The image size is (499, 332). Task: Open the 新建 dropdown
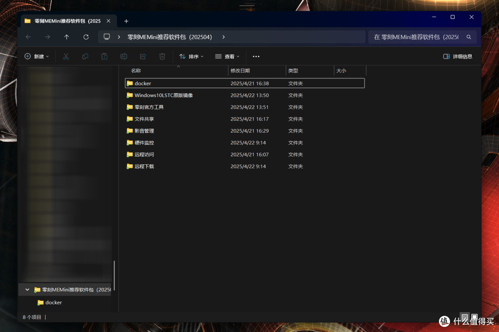[37, 57]
